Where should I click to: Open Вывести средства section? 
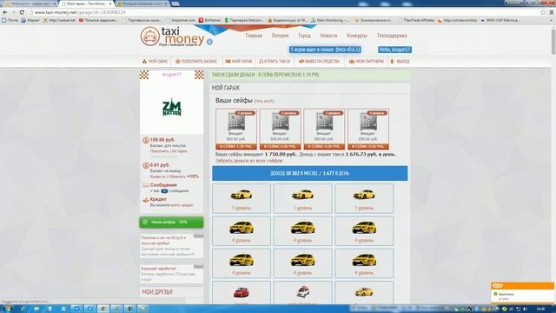tap(319, 62)
